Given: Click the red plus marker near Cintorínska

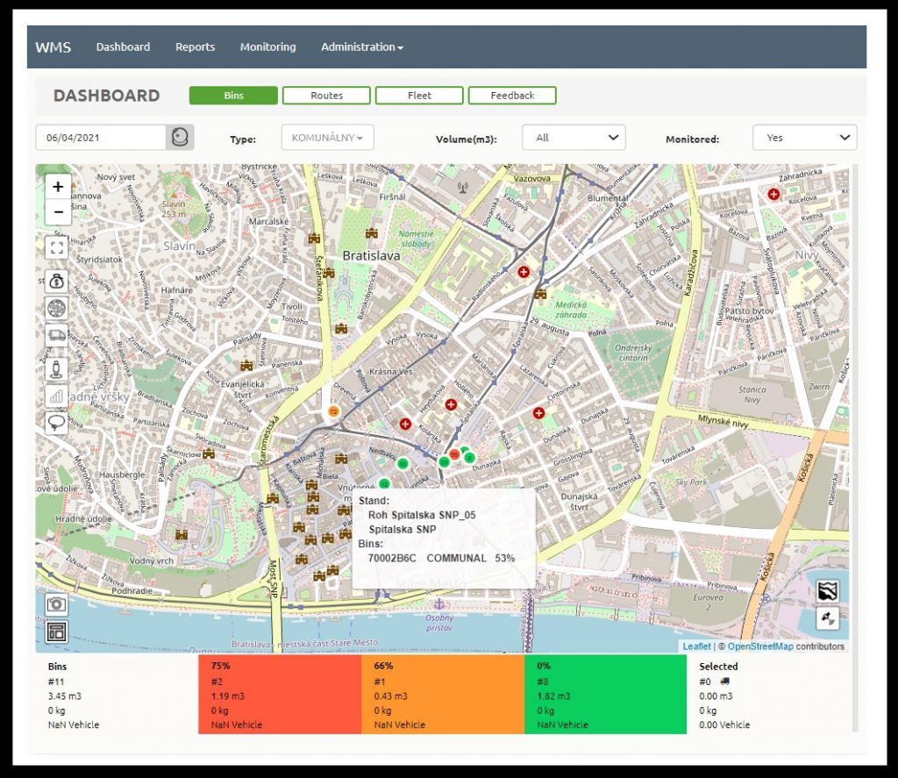Looking at the screenshot, I should click(x=539, y=412).
